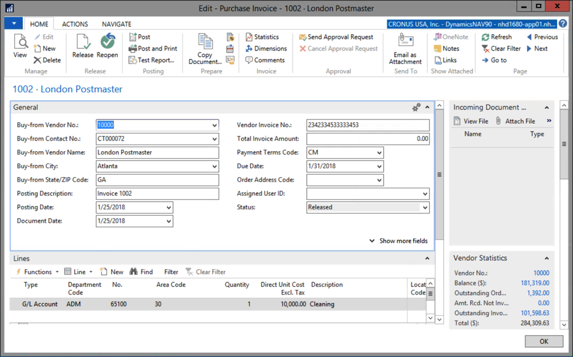
Task: Collapse the General FastTab
Action: coord(427,107)
